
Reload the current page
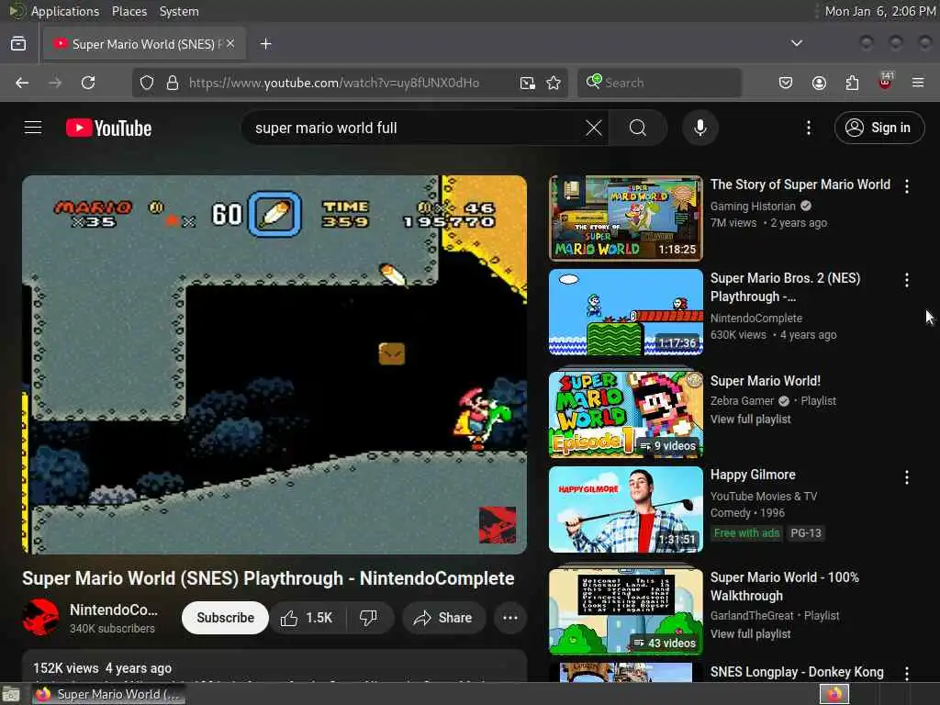click(x=88, y=83)
